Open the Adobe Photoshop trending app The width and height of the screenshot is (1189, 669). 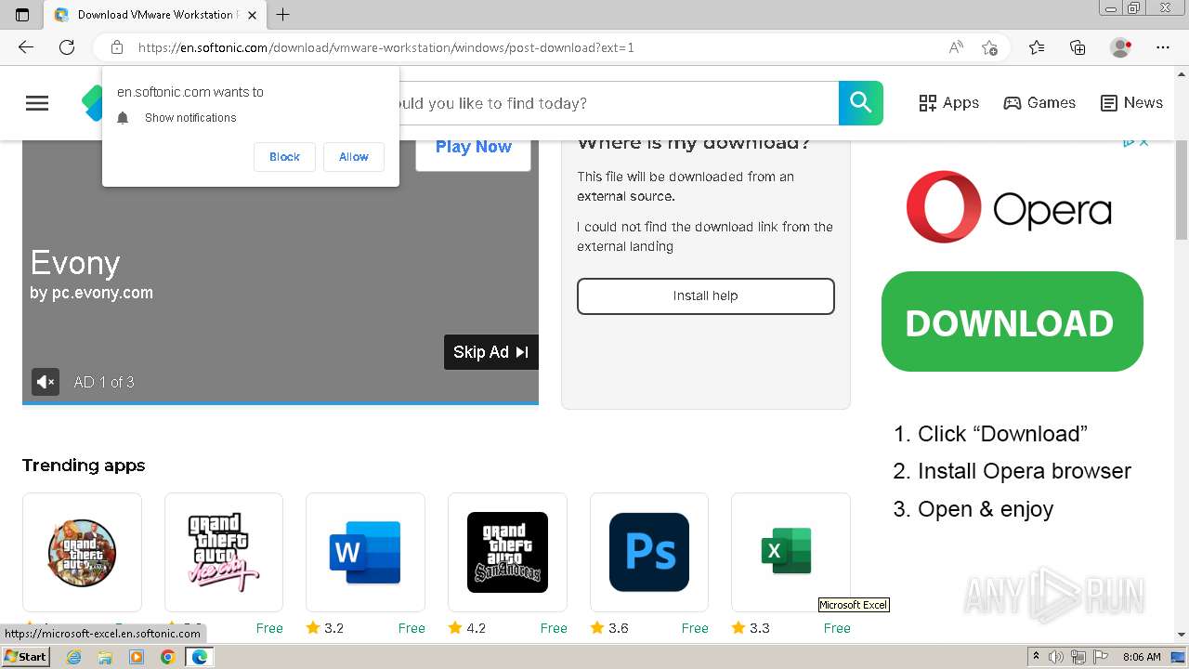click(649, 552)
